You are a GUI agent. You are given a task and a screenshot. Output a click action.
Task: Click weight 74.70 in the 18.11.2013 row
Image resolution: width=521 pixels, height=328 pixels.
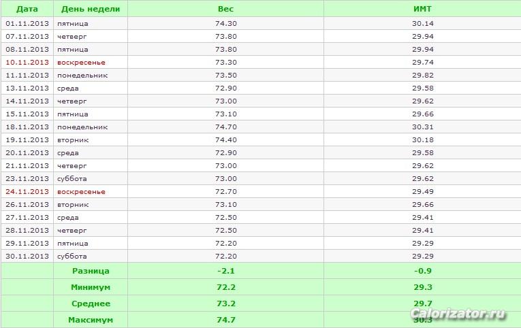[226, 127]
